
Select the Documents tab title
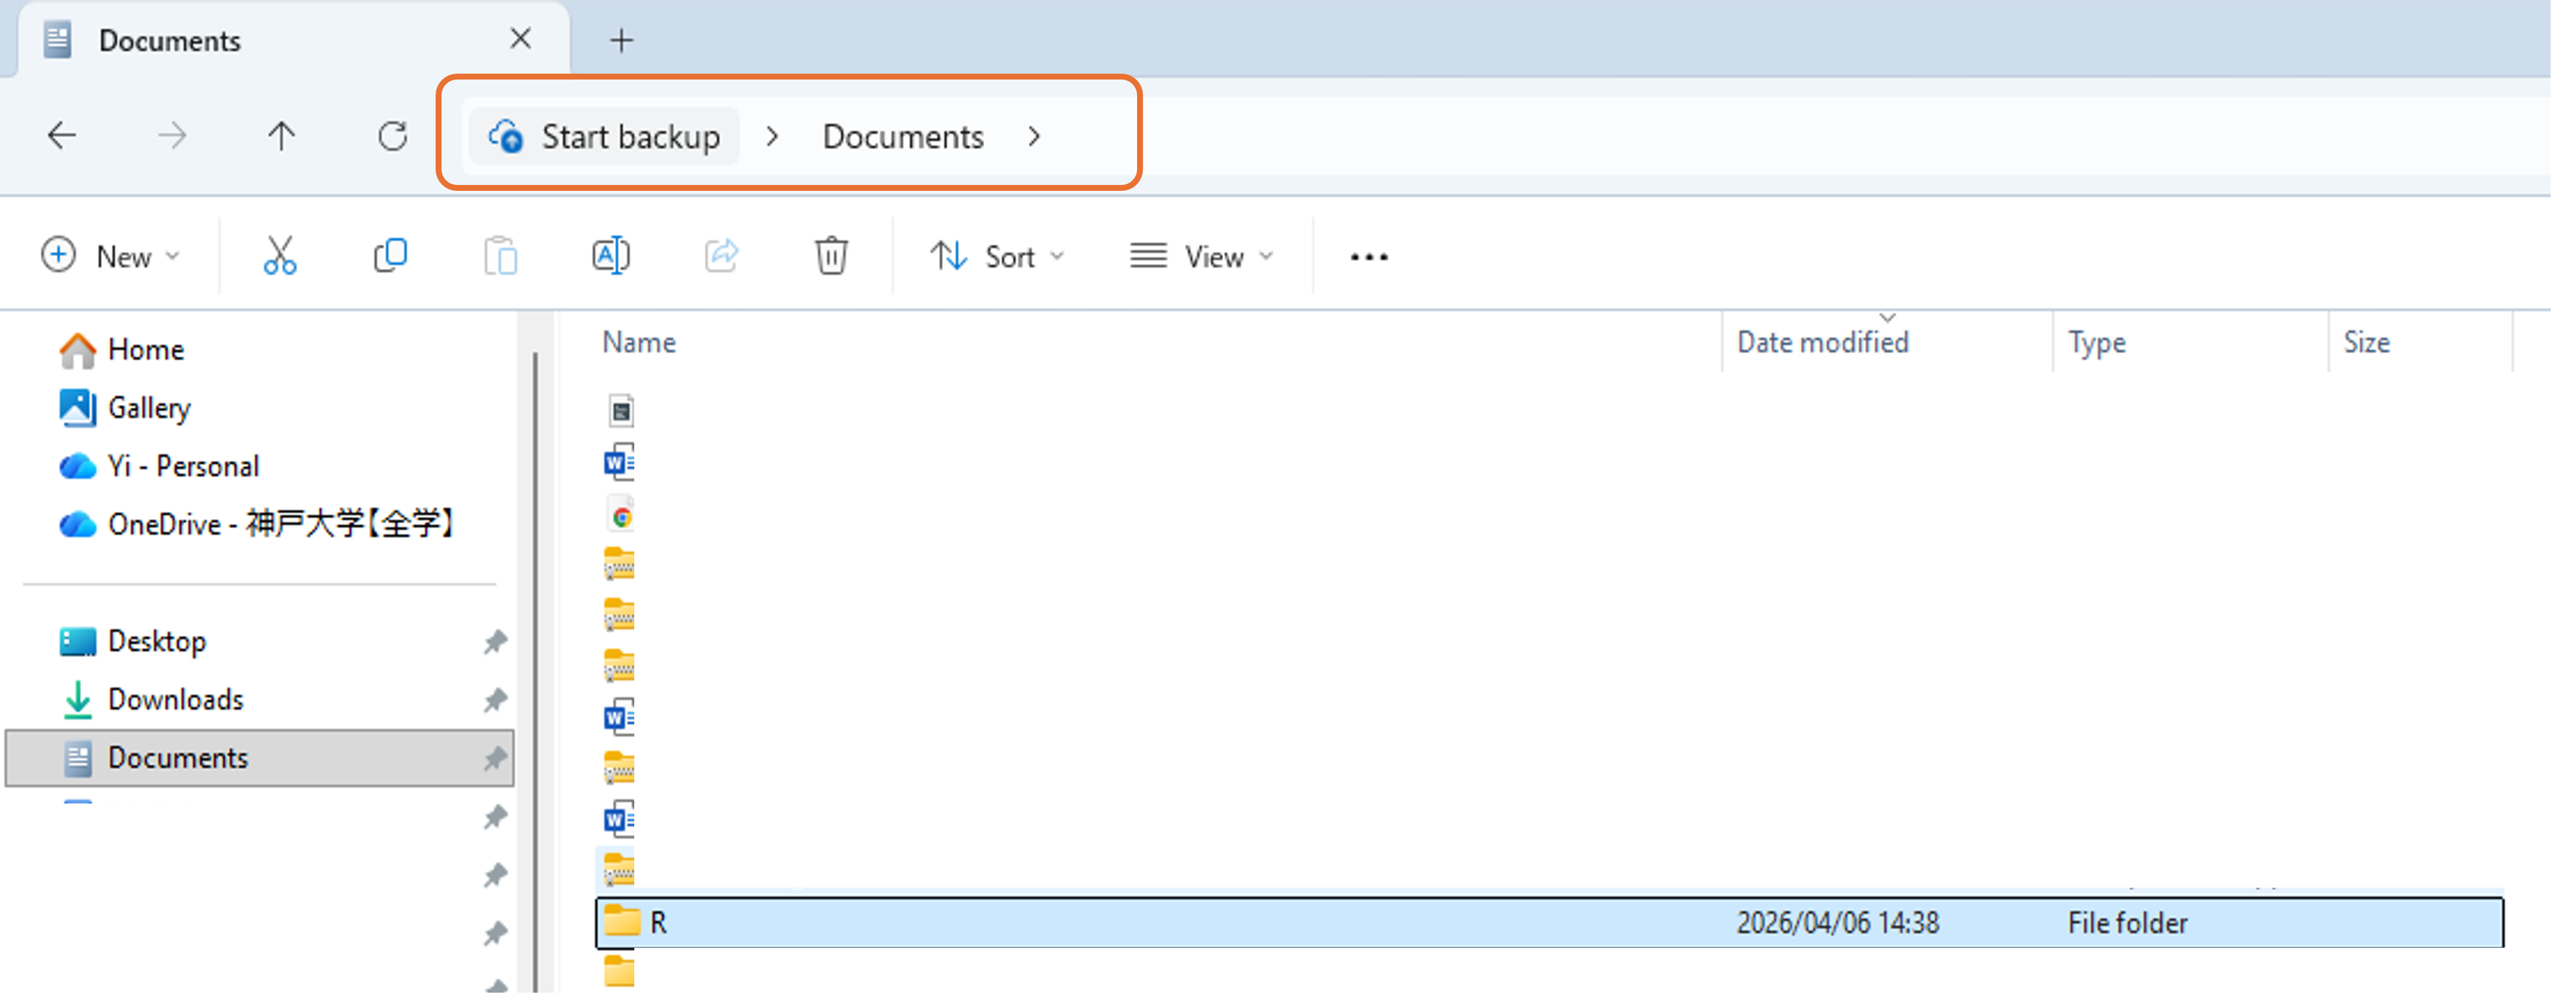(170, 41)
